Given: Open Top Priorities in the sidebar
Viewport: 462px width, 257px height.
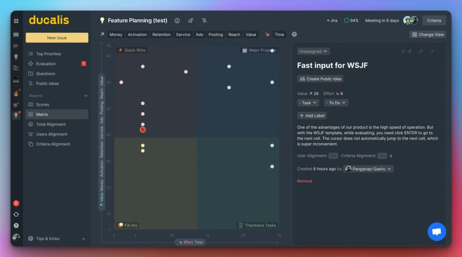Looking at the screenshot, I should pos(48,54).
